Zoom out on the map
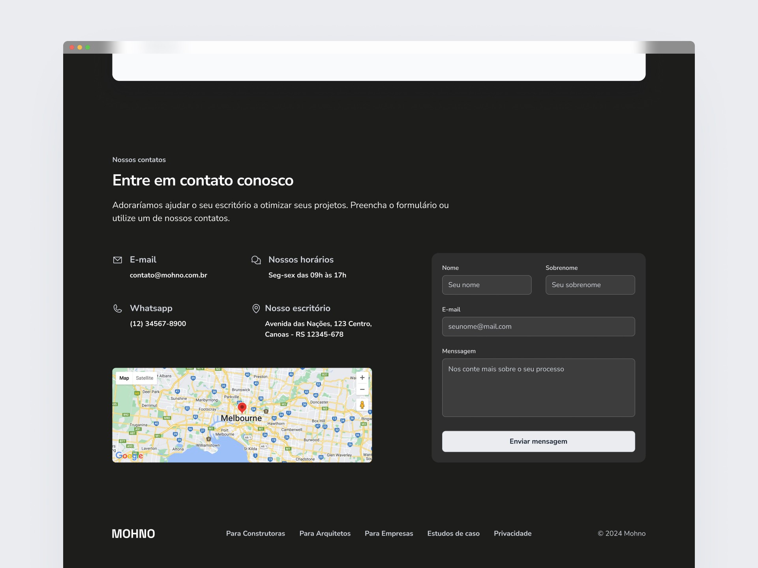The height and width of the screenshot is (568, 758). coord(362,389)
